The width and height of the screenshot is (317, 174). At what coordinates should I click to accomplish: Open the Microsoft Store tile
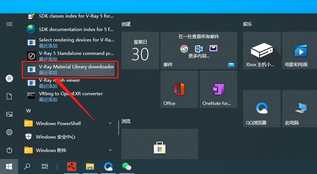[x=160, y=144]
